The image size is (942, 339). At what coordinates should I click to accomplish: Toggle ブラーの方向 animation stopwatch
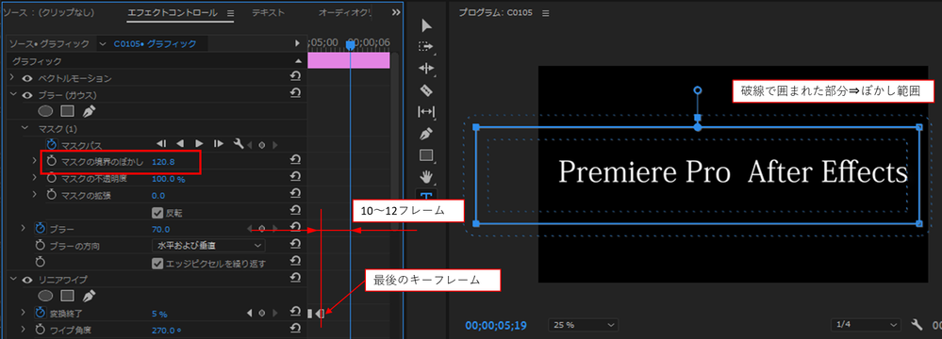click(41, 246)
